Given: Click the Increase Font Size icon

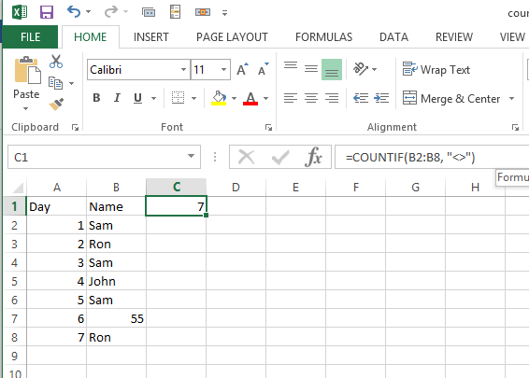Looking at the screenshot, I should 242,69.
